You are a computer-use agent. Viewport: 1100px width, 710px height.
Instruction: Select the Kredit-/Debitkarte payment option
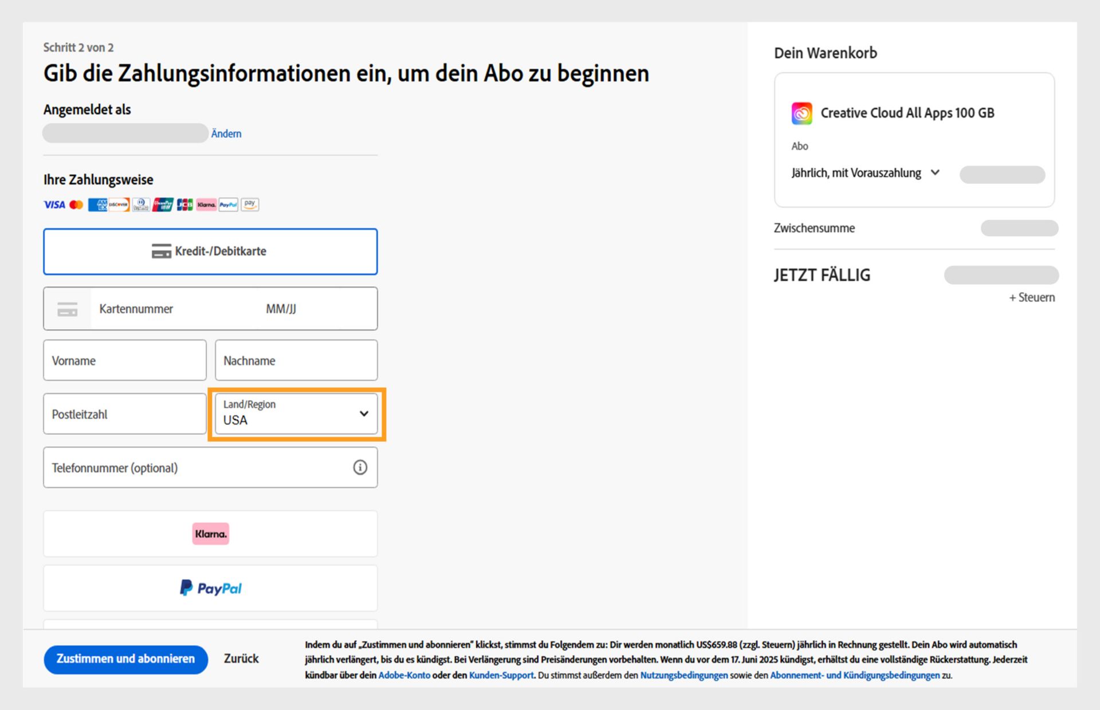coord(210,251)
